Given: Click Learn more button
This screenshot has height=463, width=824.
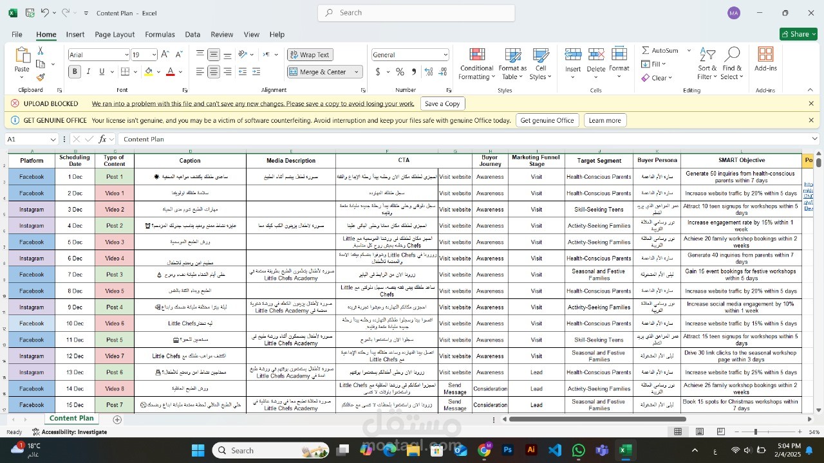Looking at the screenshot, I should [604, 120].
